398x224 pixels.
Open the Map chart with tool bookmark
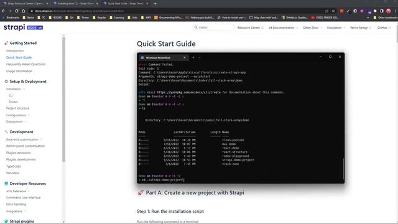pyautogui.click(x=264, y=17)
